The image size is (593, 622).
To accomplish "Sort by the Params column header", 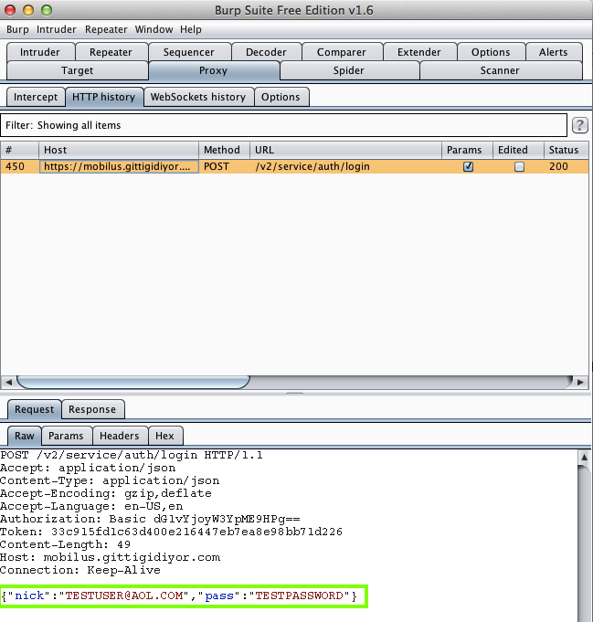I will tap(467, 150).
